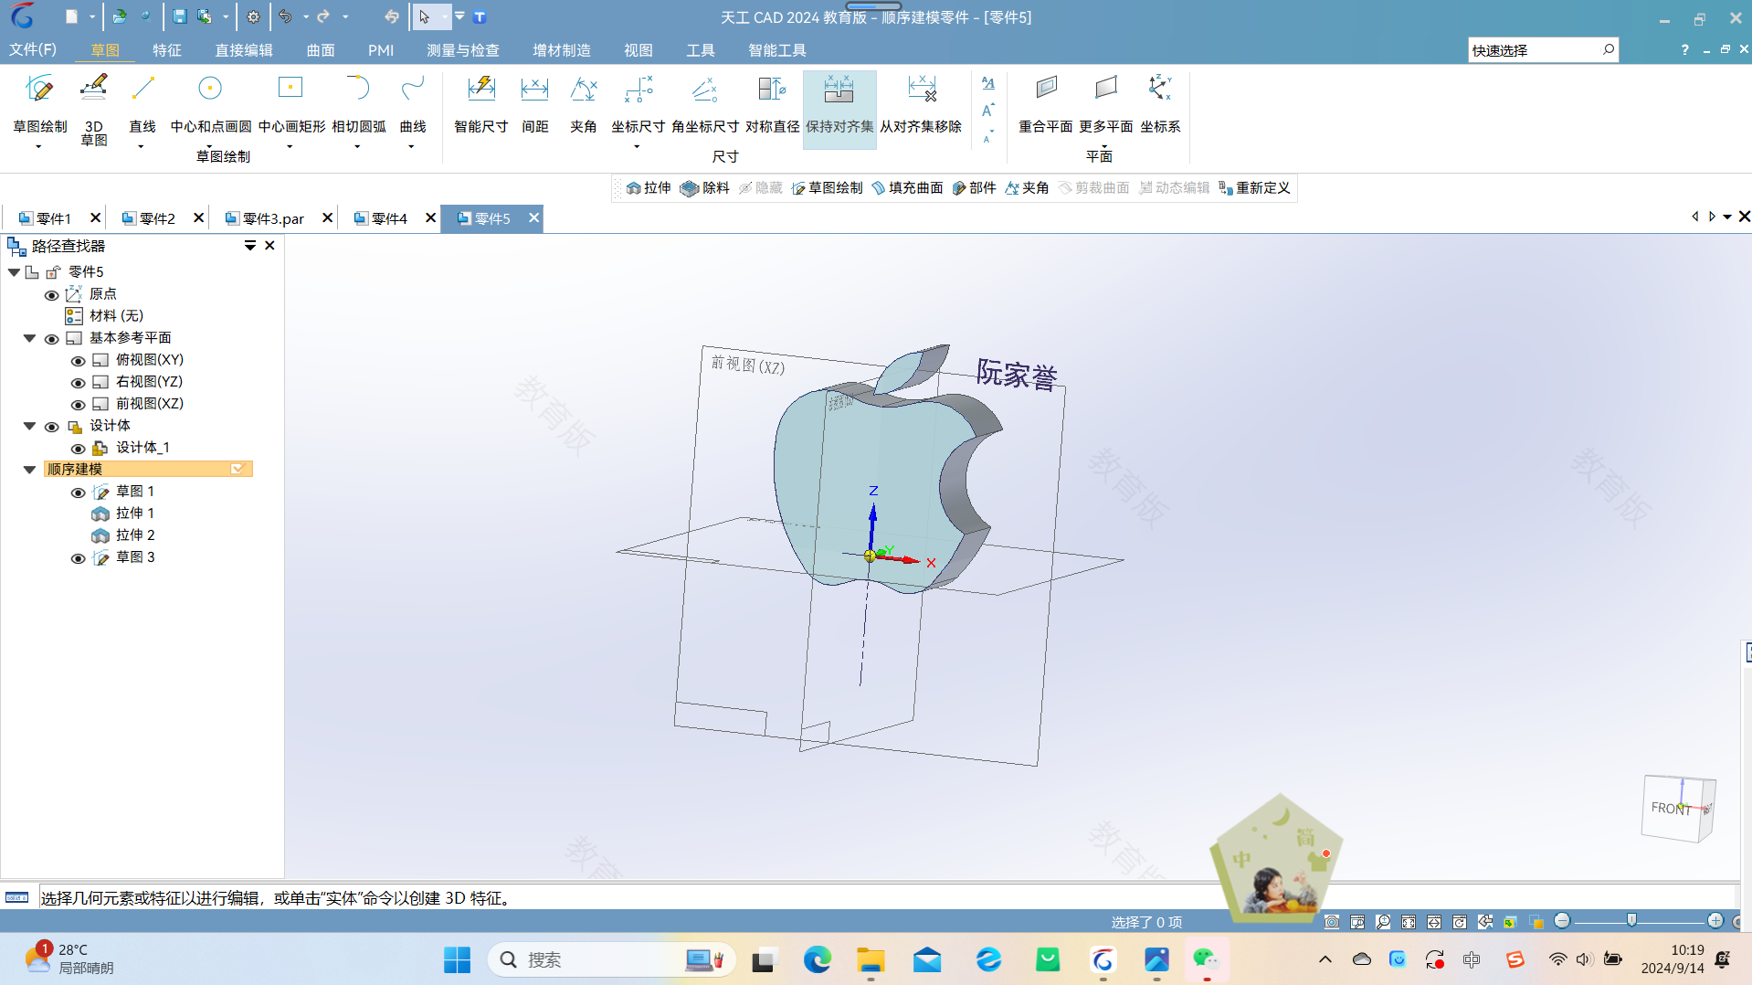The height and width of the screenshot is (985, 1752).
Task: Click 从对齐集移除 tool
Action: pos(921,104)
